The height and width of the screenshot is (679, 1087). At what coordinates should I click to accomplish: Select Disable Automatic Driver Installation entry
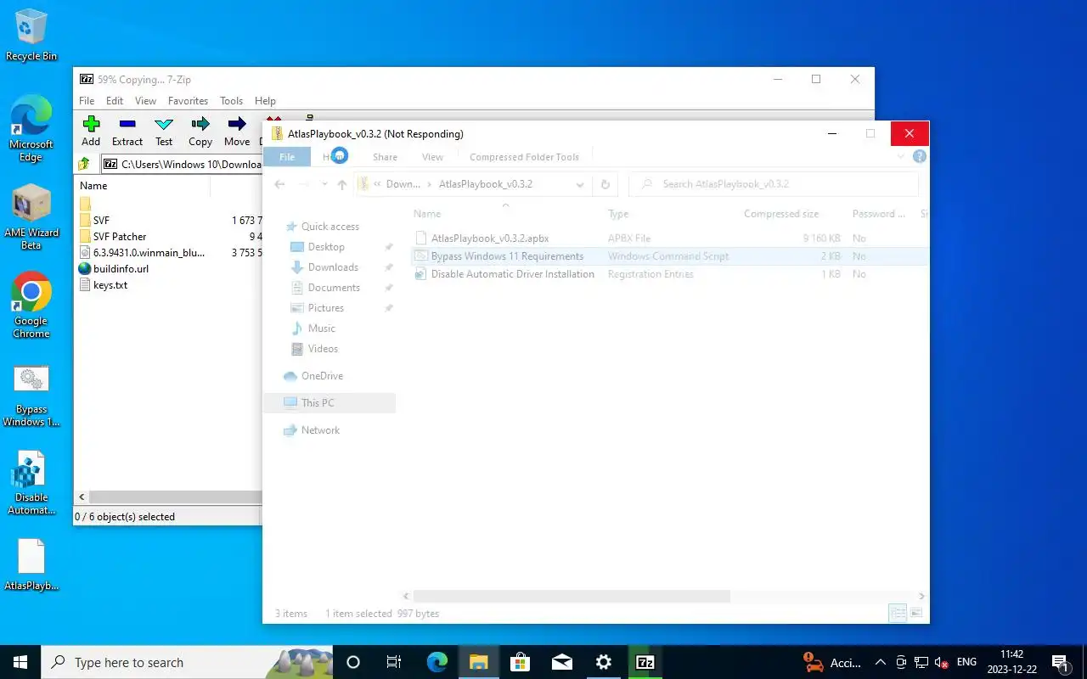tap(512, 274)
